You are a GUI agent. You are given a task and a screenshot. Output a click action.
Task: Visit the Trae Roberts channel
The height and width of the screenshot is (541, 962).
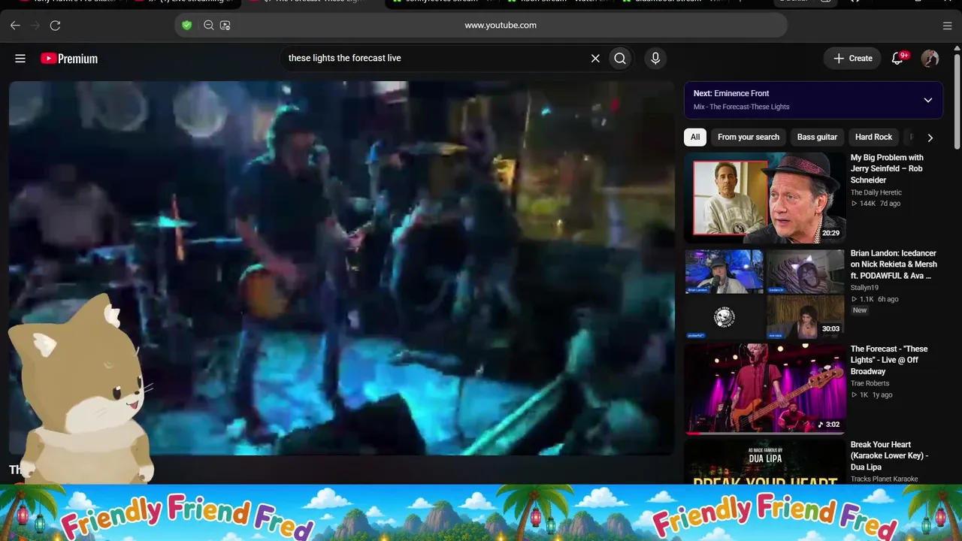click(870, 383)
